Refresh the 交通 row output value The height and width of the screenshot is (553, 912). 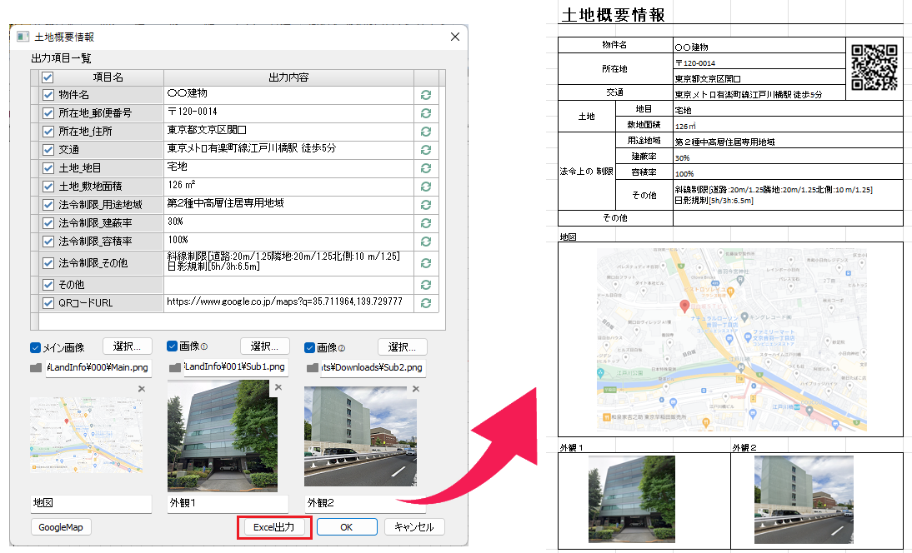tap(425, 150)
